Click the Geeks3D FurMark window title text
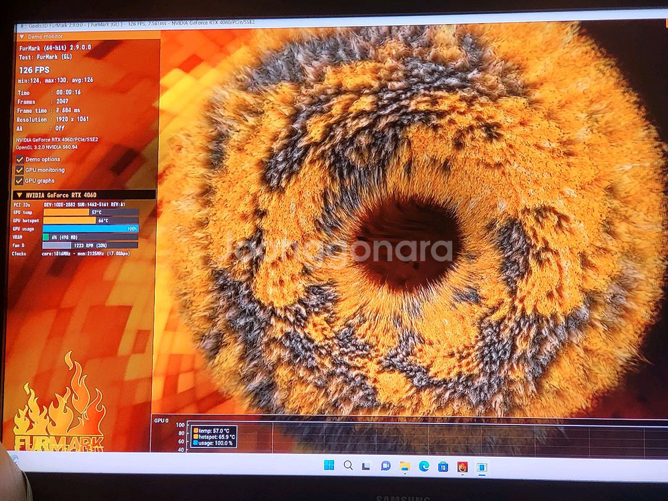 click(142, 23)
